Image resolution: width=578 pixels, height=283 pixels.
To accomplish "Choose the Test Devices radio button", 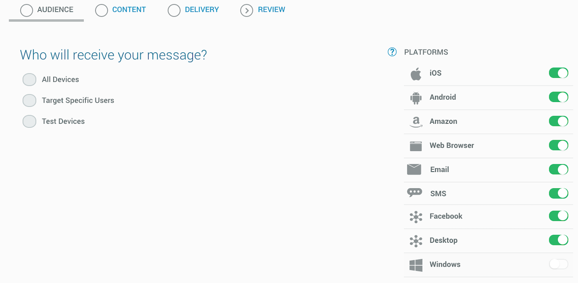I will point(29,122).
